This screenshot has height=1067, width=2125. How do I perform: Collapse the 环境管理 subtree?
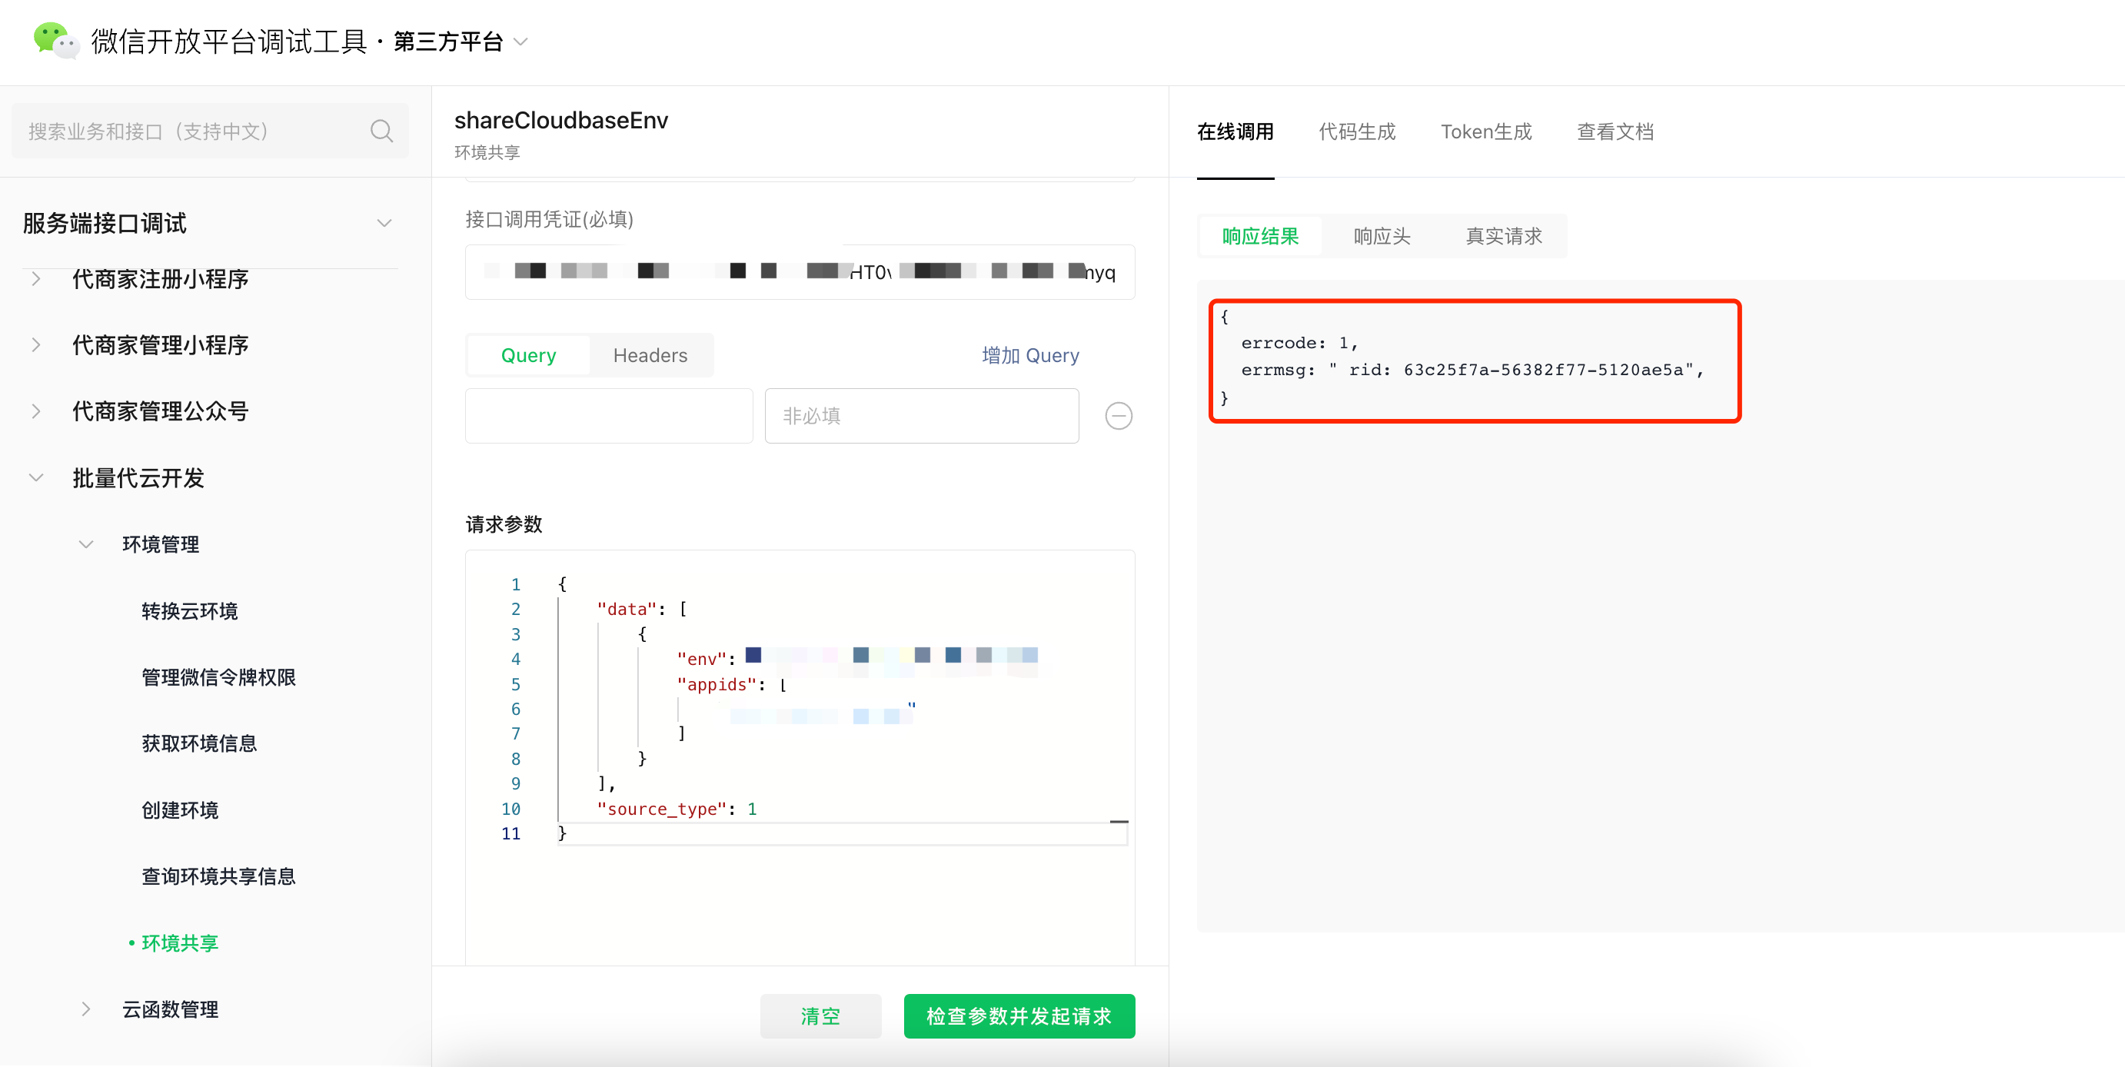86,544
